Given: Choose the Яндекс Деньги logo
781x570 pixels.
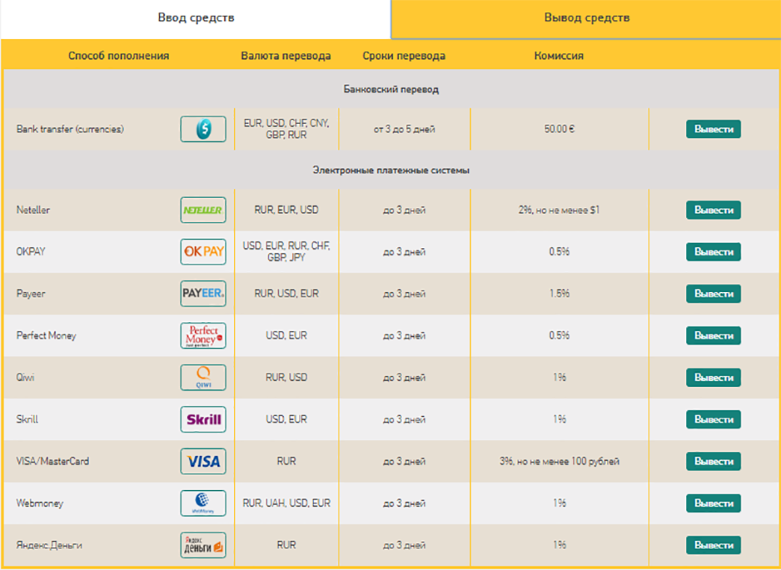Looking at the screenshot, I should [203, 545].
